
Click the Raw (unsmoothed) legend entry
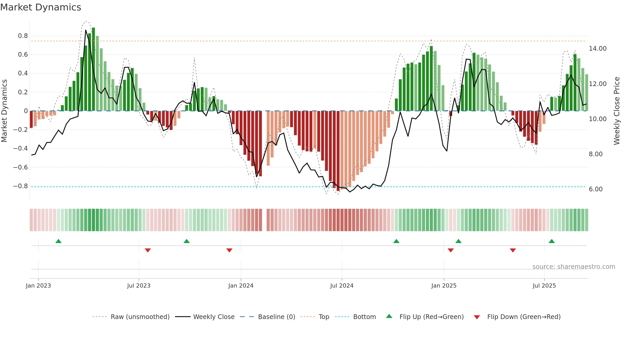pos(131,317)
